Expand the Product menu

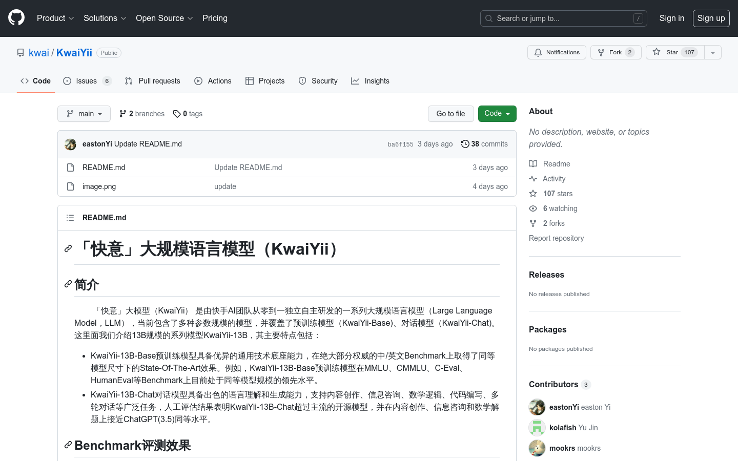[55, 18]
